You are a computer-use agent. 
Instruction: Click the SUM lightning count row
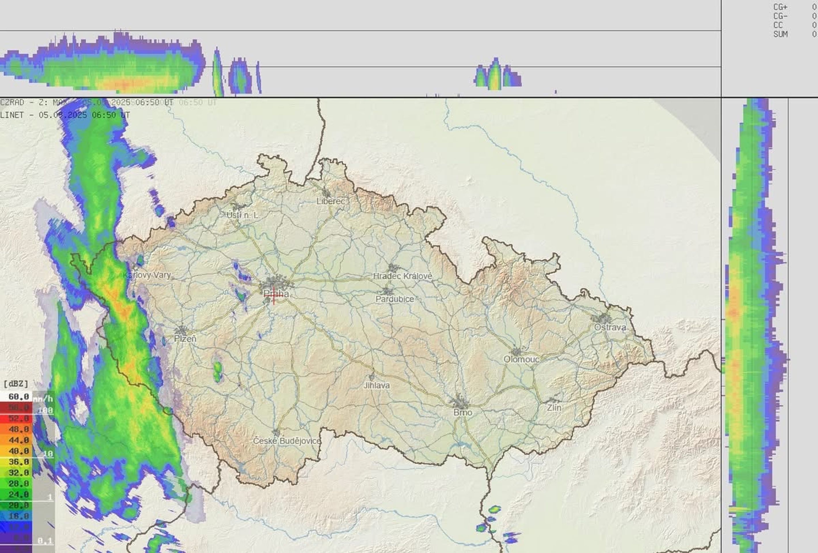coord(795,34)
